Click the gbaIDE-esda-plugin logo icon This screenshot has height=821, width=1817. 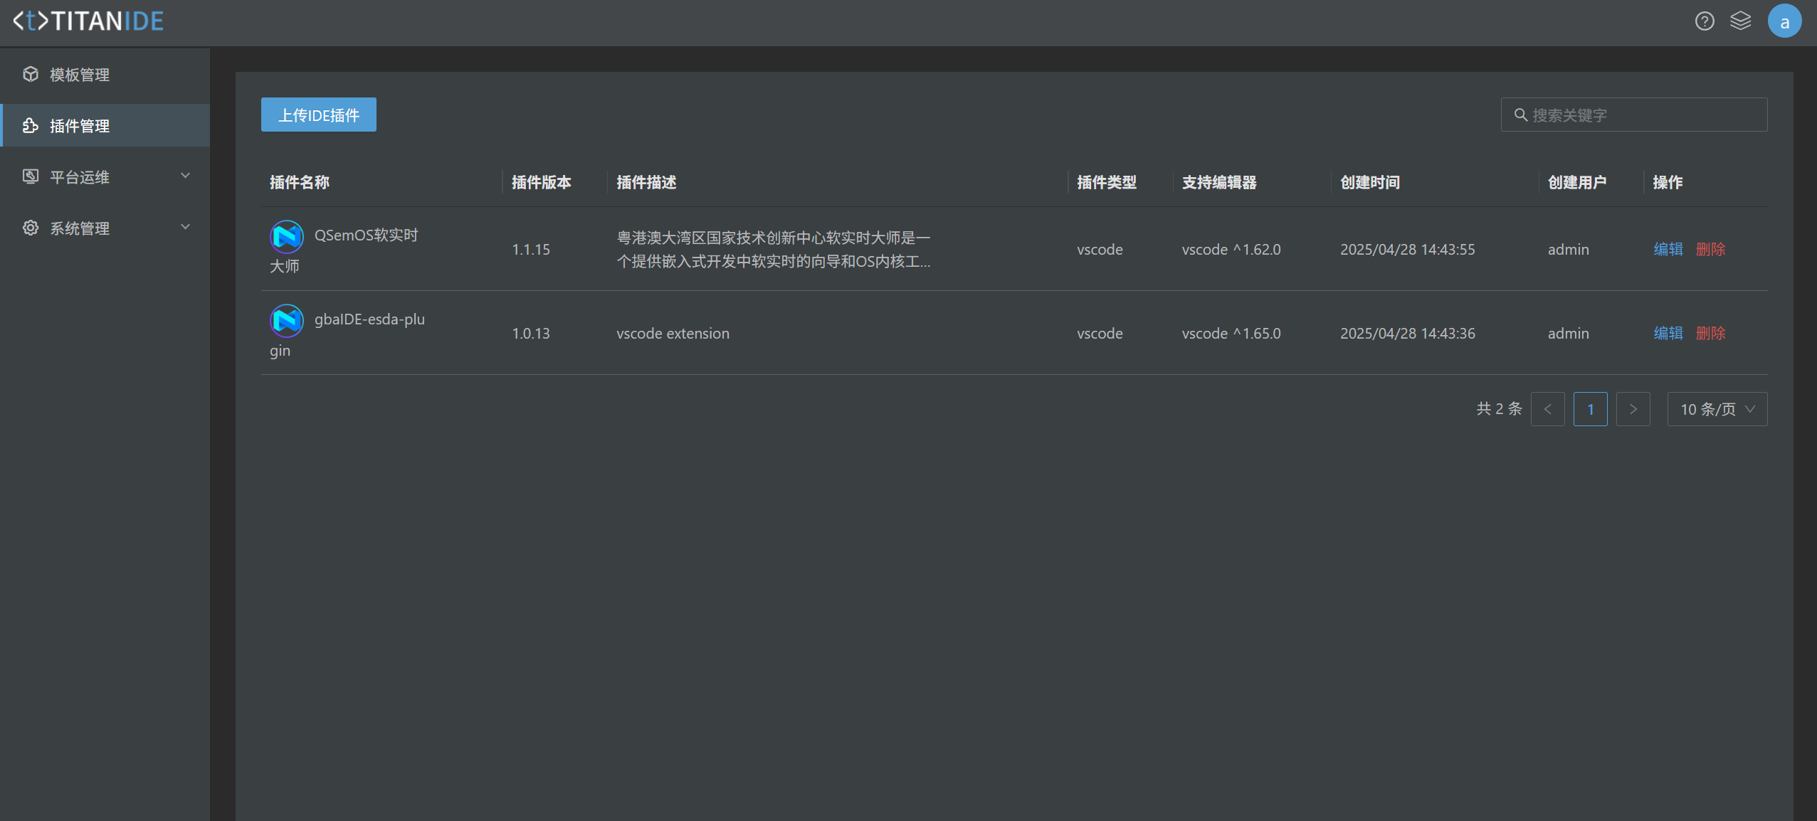pyautogui.click(x=287, y=321)
